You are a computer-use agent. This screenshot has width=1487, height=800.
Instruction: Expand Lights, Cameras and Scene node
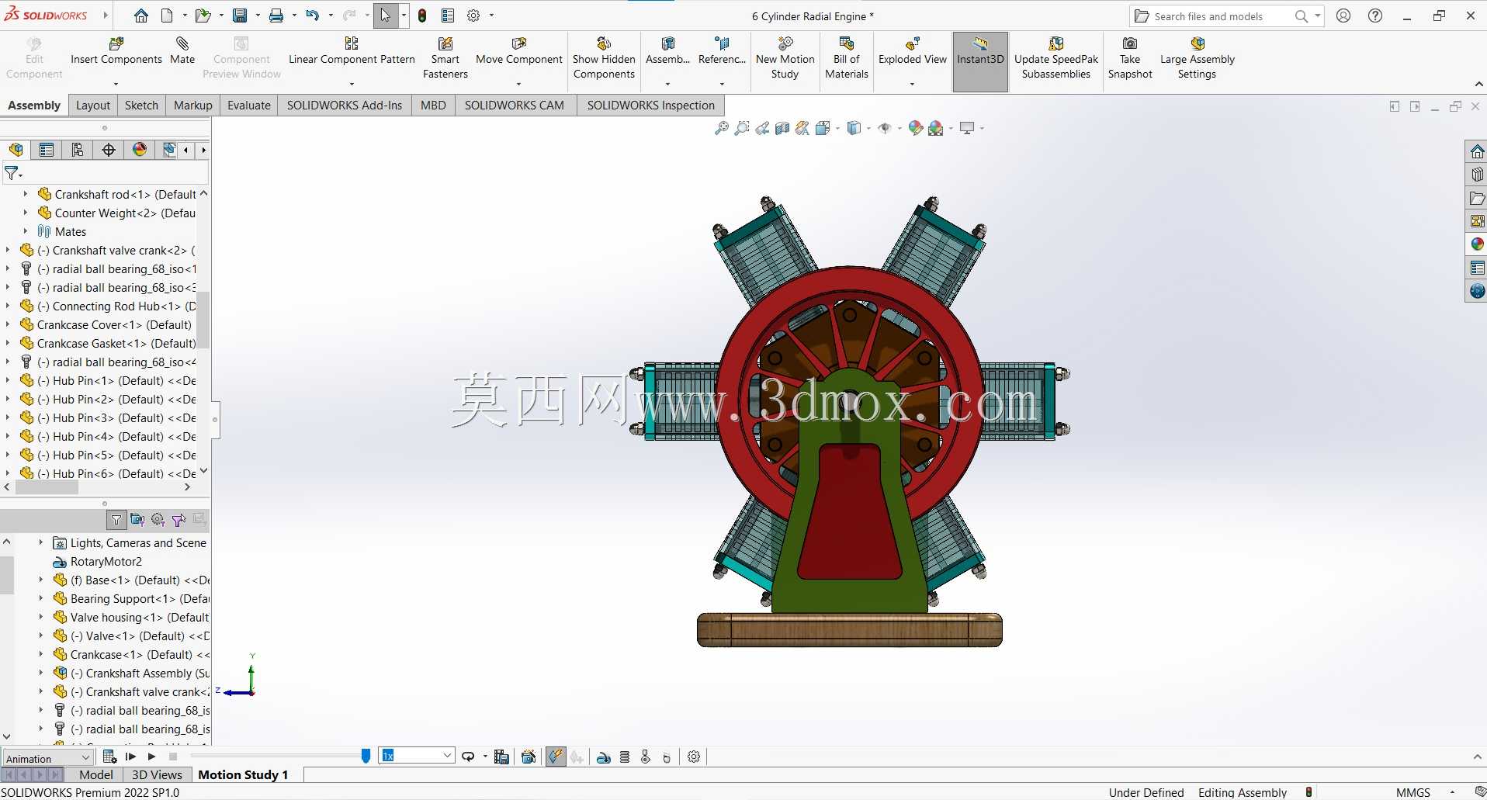41,542
